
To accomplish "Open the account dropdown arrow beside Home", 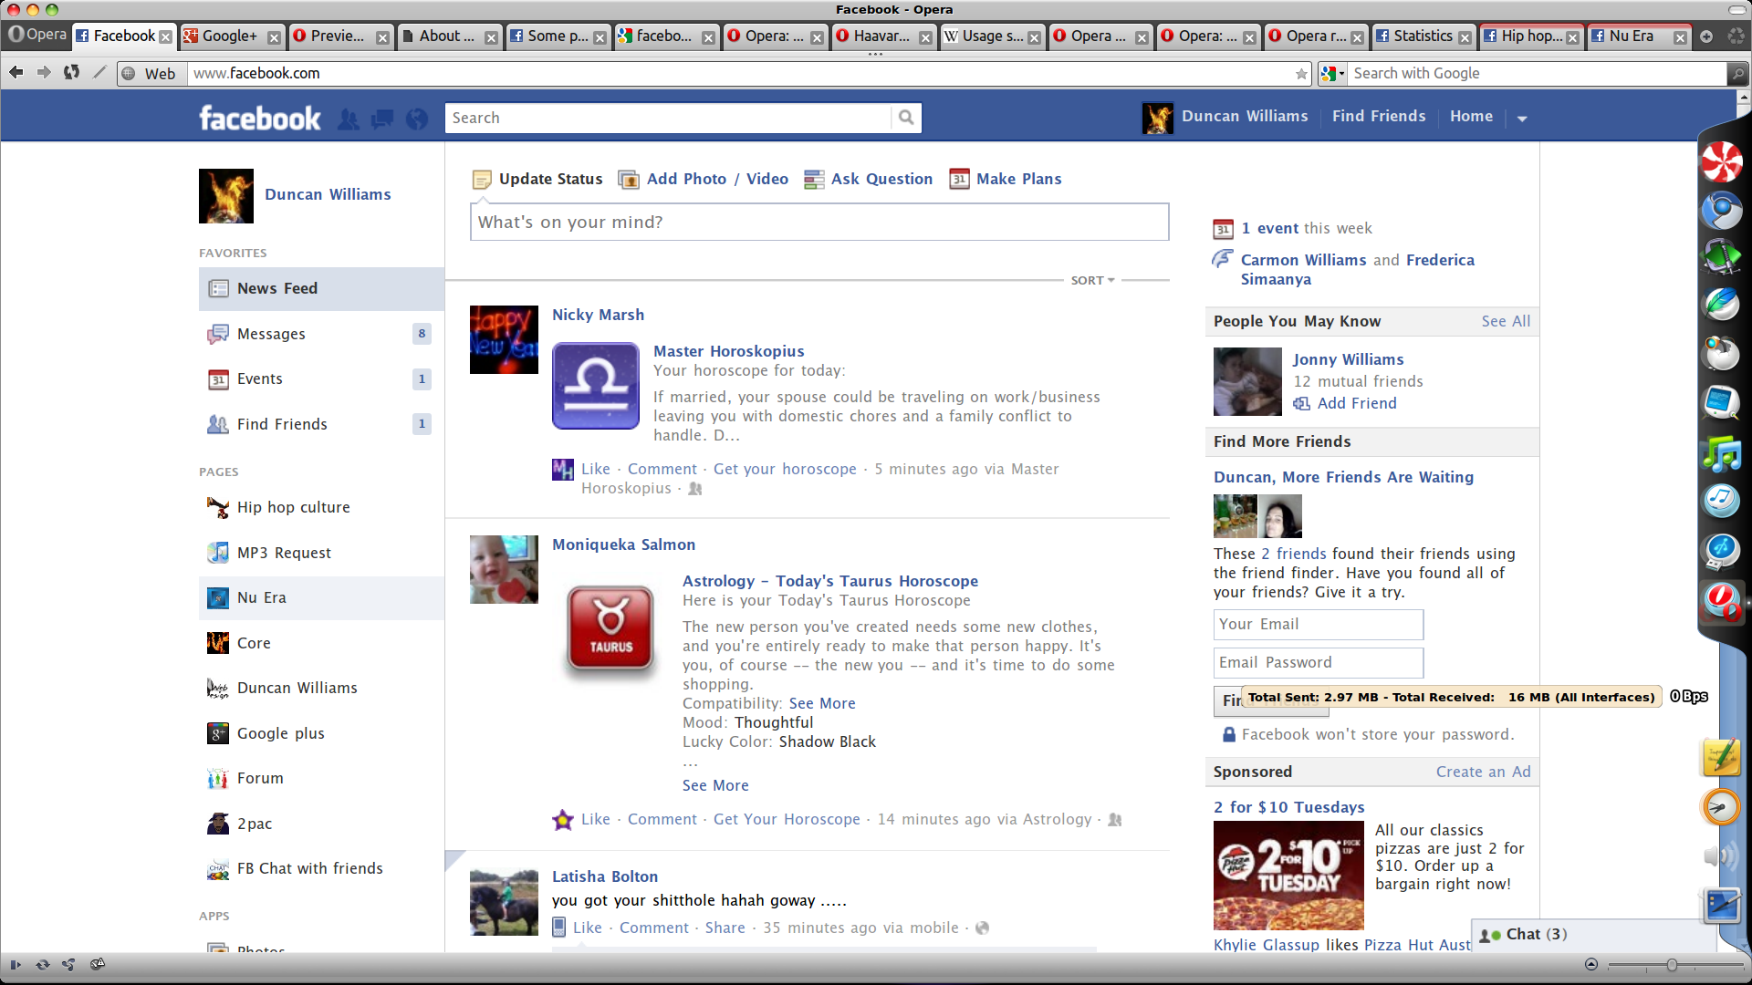I will point(1522,118).
